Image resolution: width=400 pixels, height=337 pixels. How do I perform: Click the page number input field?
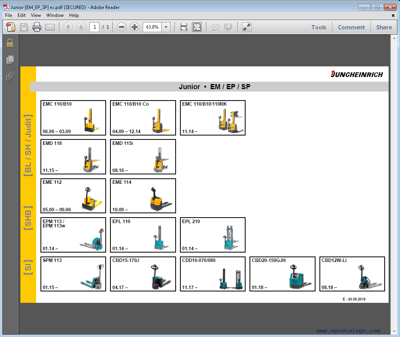click(x=94, y=27)
